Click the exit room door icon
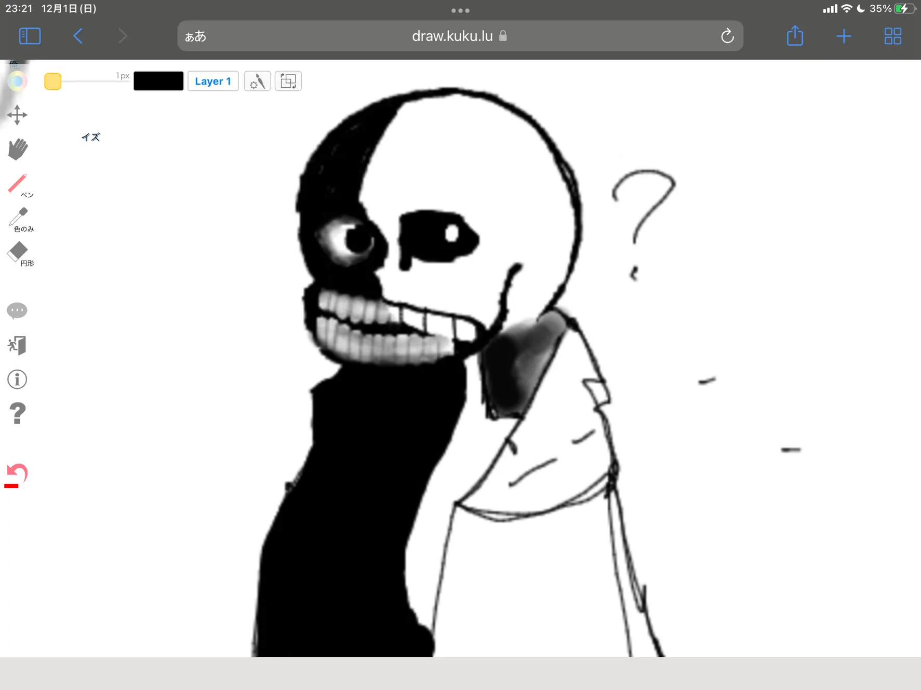Image resolution: width=921 pixels, height=690 pixels. pyautogui.click(x=17, y=345)
